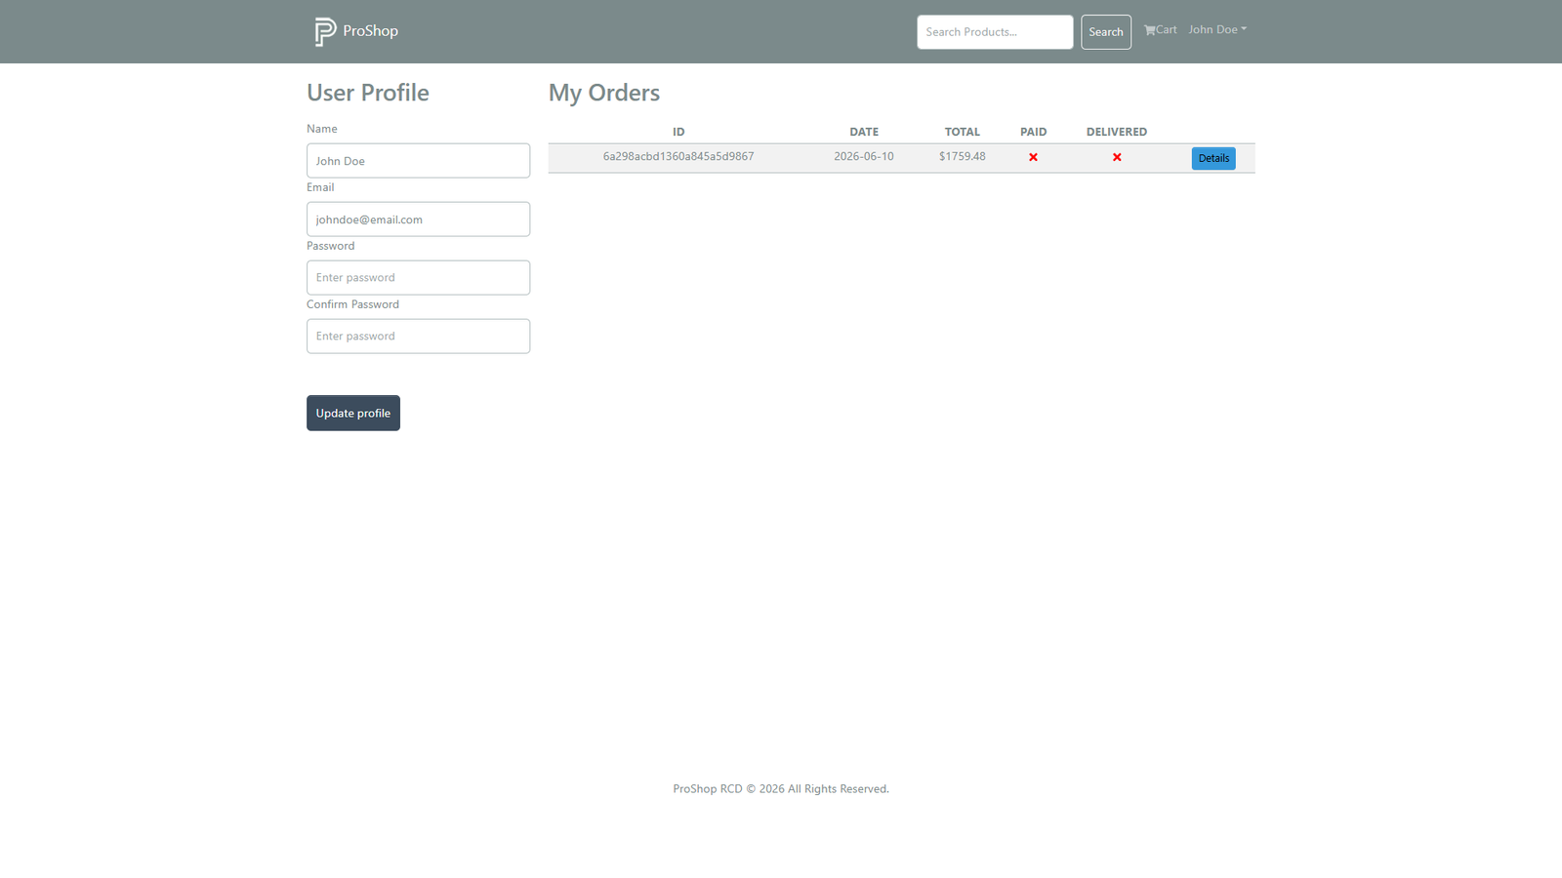The height and width of the screenshot is (878, 1562).
Task: Click the Email input field
Action: 418,219
